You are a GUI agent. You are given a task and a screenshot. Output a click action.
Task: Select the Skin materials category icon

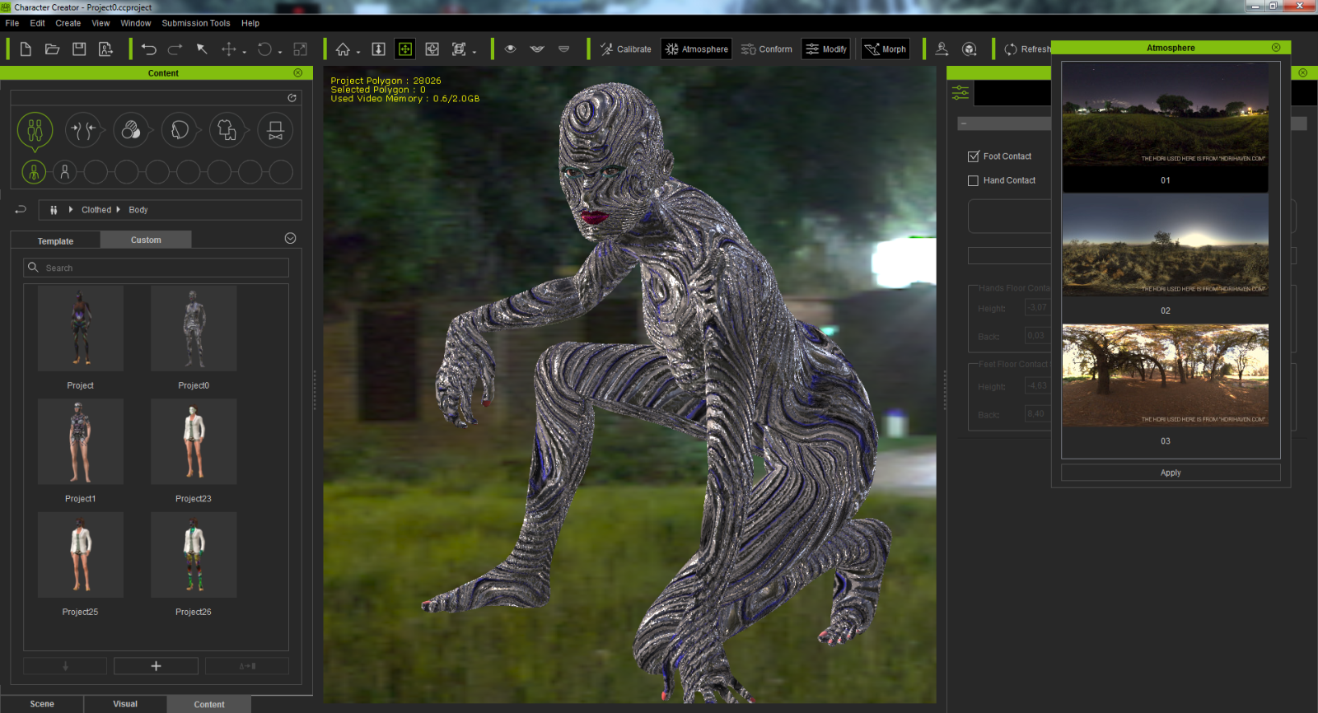click(131, 130)
